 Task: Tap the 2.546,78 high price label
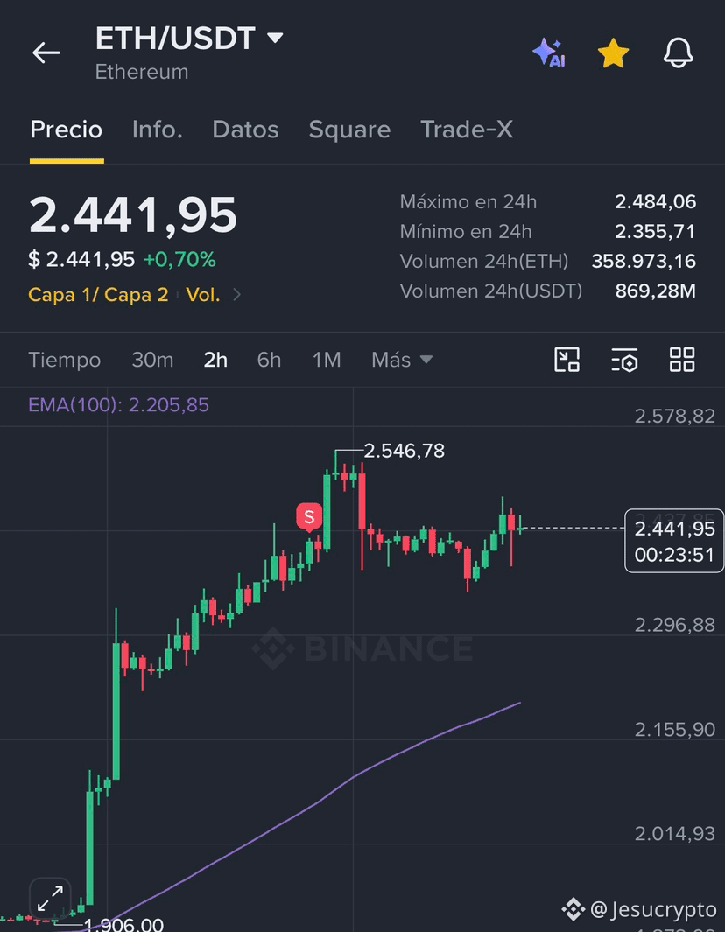point(405,452)
